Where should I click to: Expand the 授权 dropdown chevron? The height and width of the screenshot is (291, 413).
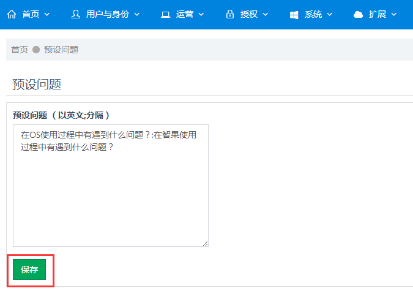[266, 14]
